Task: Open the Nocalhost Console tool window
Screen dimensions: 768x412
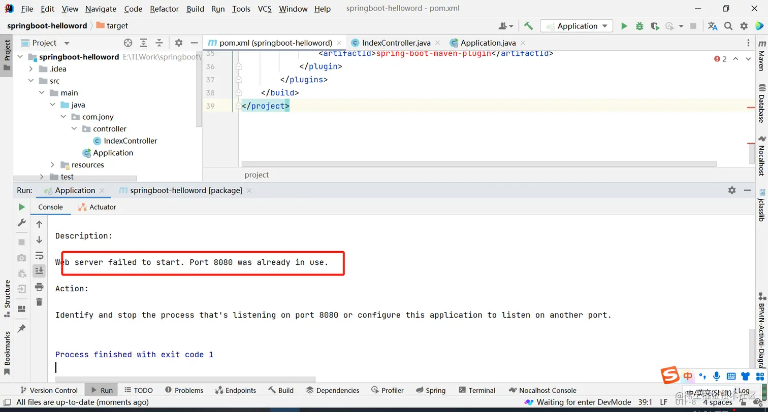Action: pos(542,390)
